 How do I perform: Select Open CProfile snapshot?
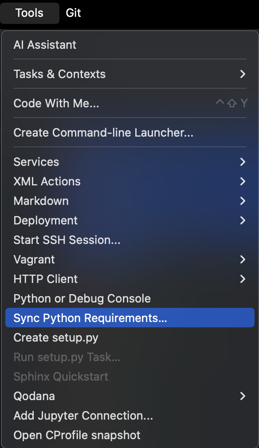click(x=130, y=435)
